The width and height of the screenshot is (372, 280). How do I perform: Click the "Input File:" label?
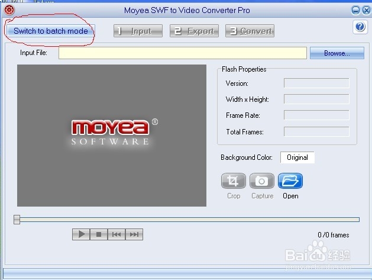[x=34, y=53]
